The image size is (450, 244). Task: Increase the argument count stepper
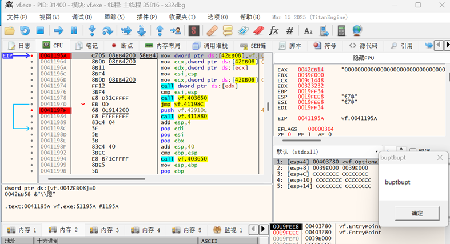point(401,150)
